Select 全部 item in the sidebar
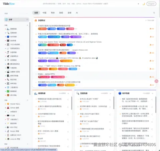160x151 pixels. pyautogui.click(x=16, y=20)
